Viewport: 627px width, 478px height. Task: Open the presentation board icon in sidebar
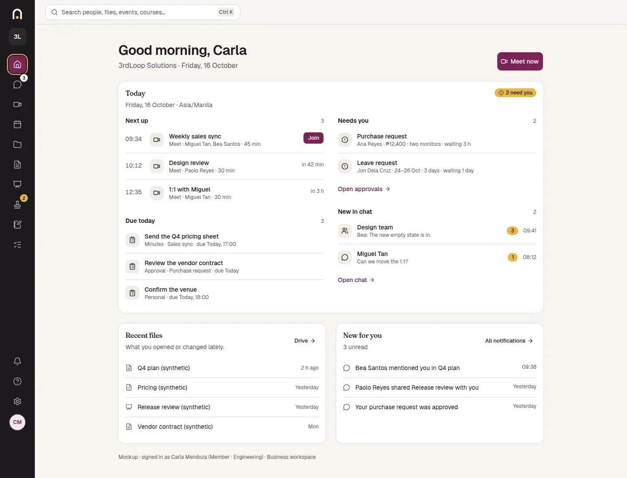pyautogui.click(x=17, y=185)
